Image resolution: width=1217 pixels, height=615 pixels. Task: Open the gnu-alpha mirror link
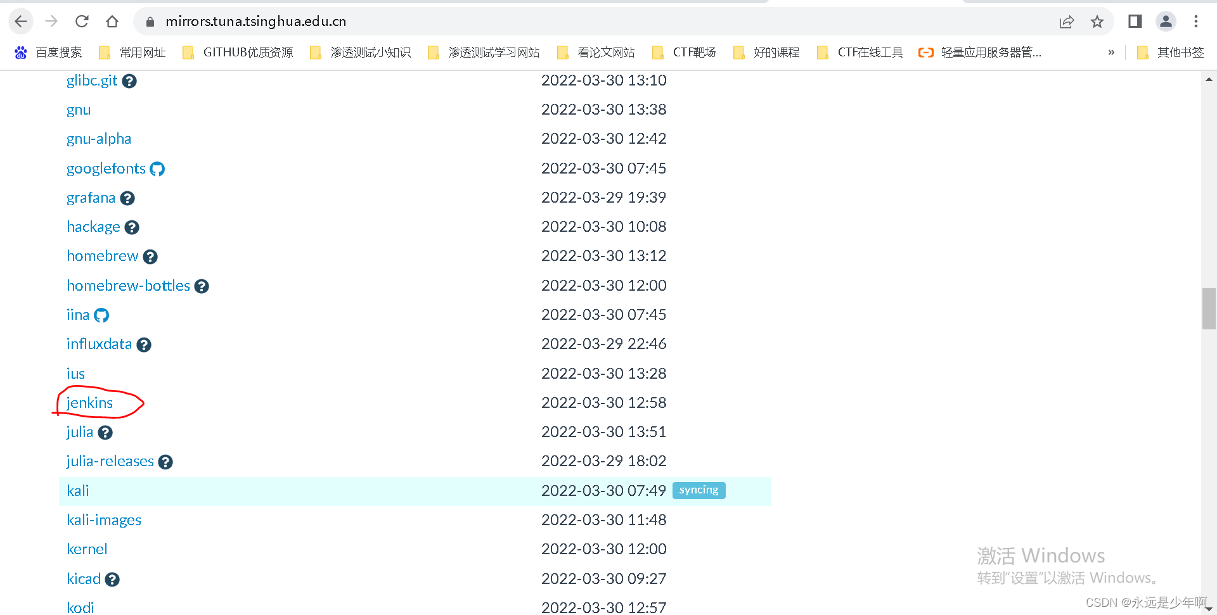coord(99,139)
